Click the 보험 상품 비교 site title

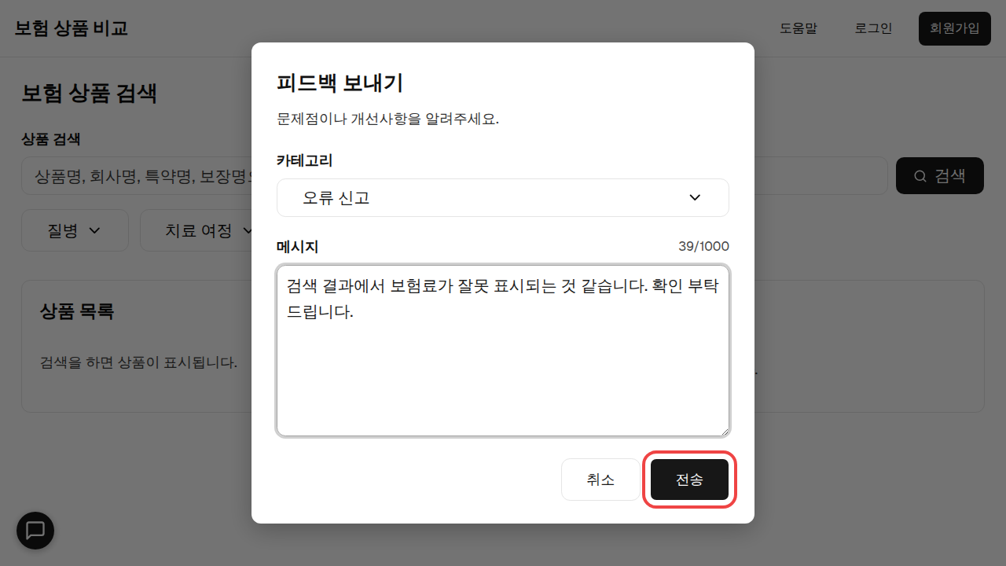[72, 28]
